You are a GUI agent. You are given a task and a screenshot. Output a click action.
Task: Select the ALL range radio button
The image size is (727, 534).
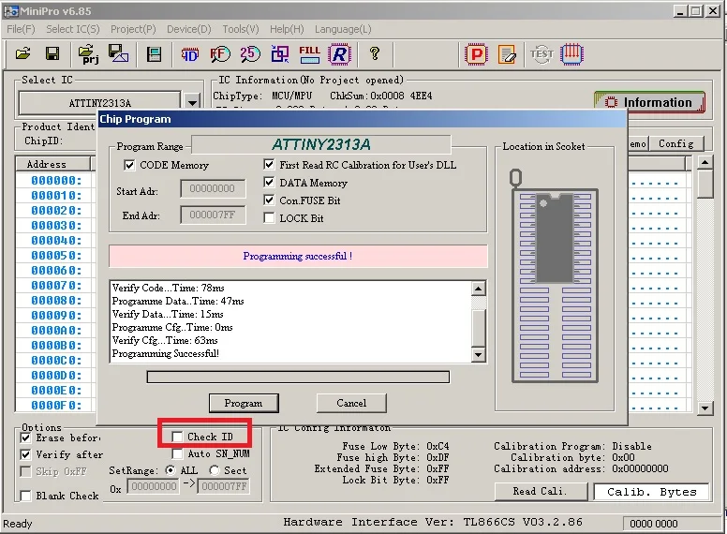click(171, 470)
